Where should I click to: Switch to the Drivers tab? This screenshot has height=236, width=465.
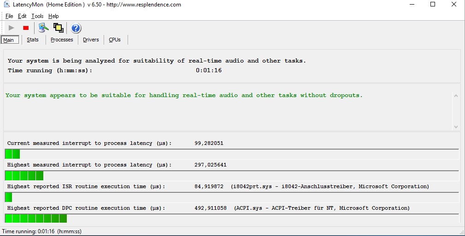pyautogui.click(x=91, y=40)
